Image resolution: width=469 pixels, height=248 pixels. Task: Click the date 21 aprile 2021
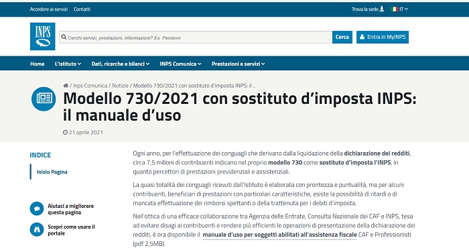86,132
